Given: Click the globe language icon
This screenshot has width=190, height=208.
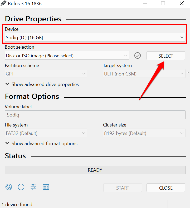Looking at the screenshot, I should tap(9, 187).
